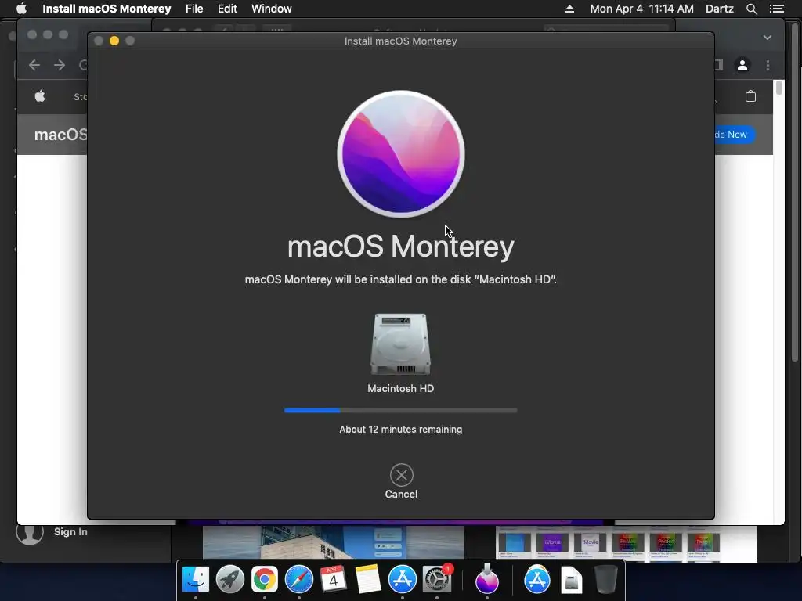Click Sign In in background window
The width and height of the screenshot is (802, 601).
pyautogui.click(x=70, y=531)
